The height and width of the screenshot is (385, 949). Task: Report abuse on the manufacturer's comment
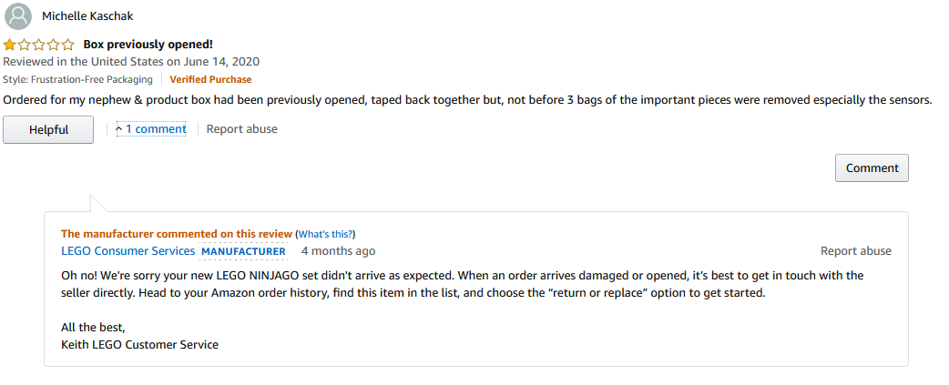(x=856, y=251)
